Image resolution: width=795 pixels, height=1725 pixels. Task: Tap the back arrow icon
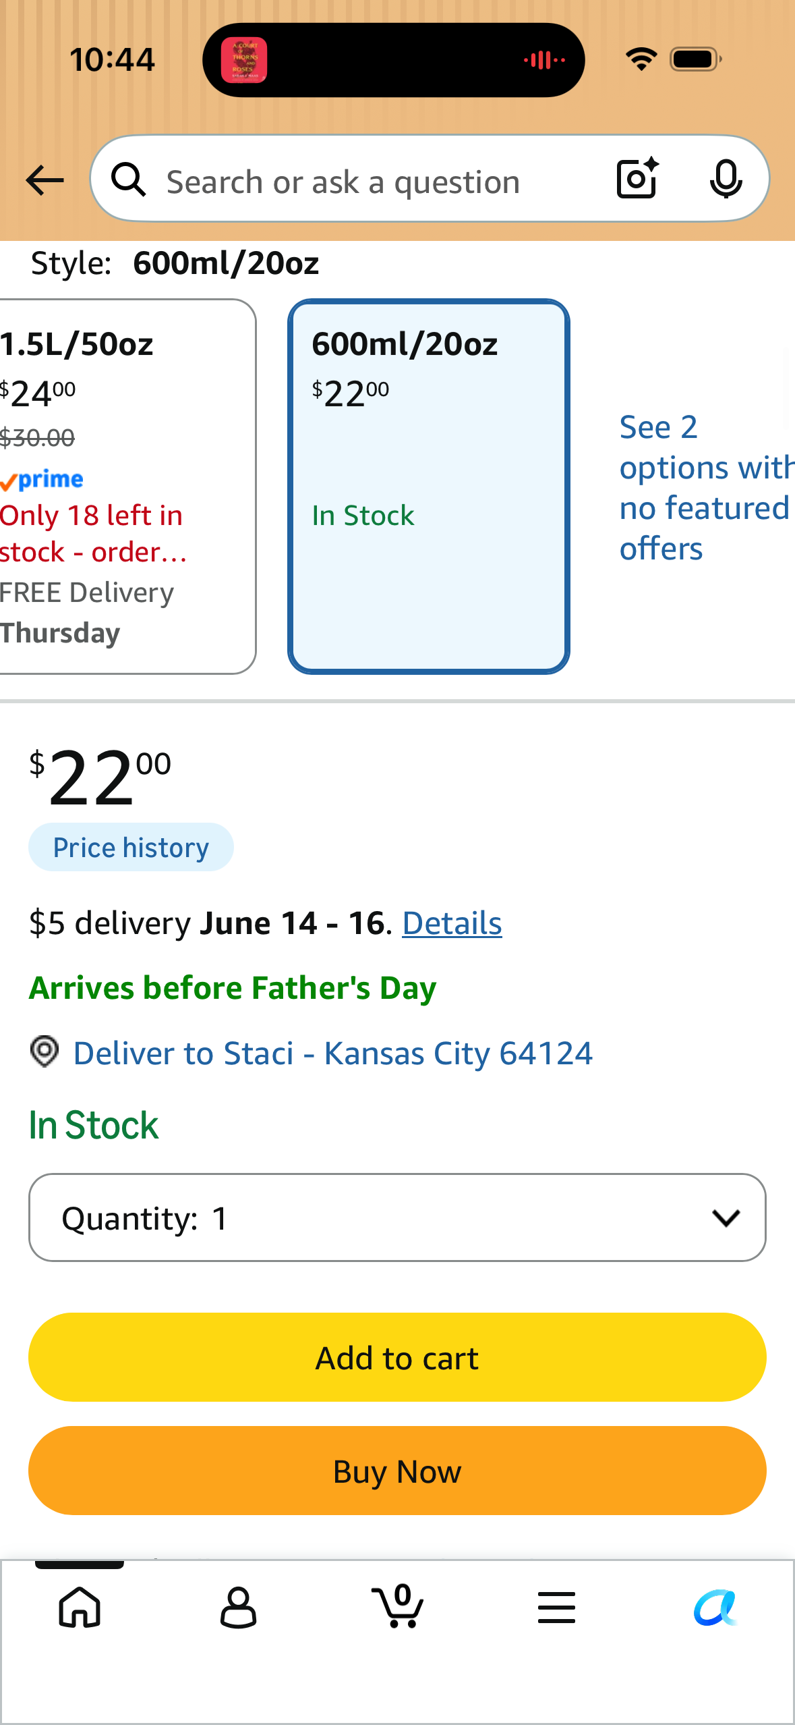point(45,180)
